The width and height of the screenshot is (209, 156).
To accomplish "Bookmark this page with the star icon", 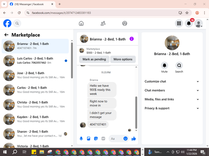I will (x=187, y=13).
